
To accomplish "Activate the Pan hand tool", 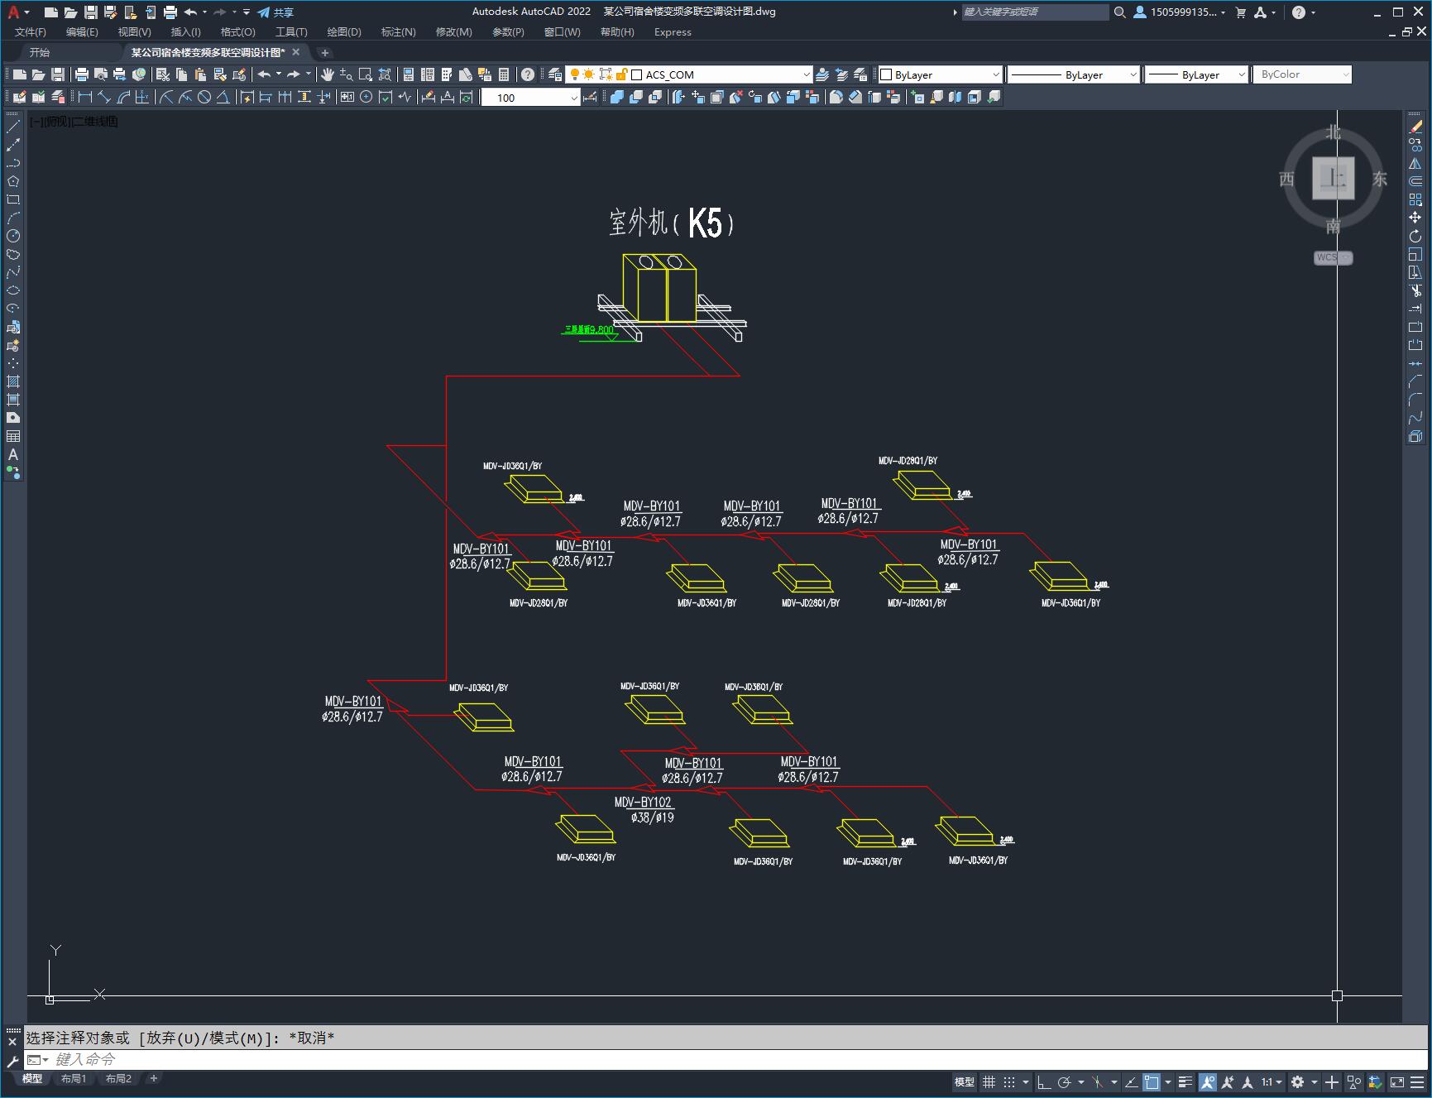I will [x=328, y=74].
